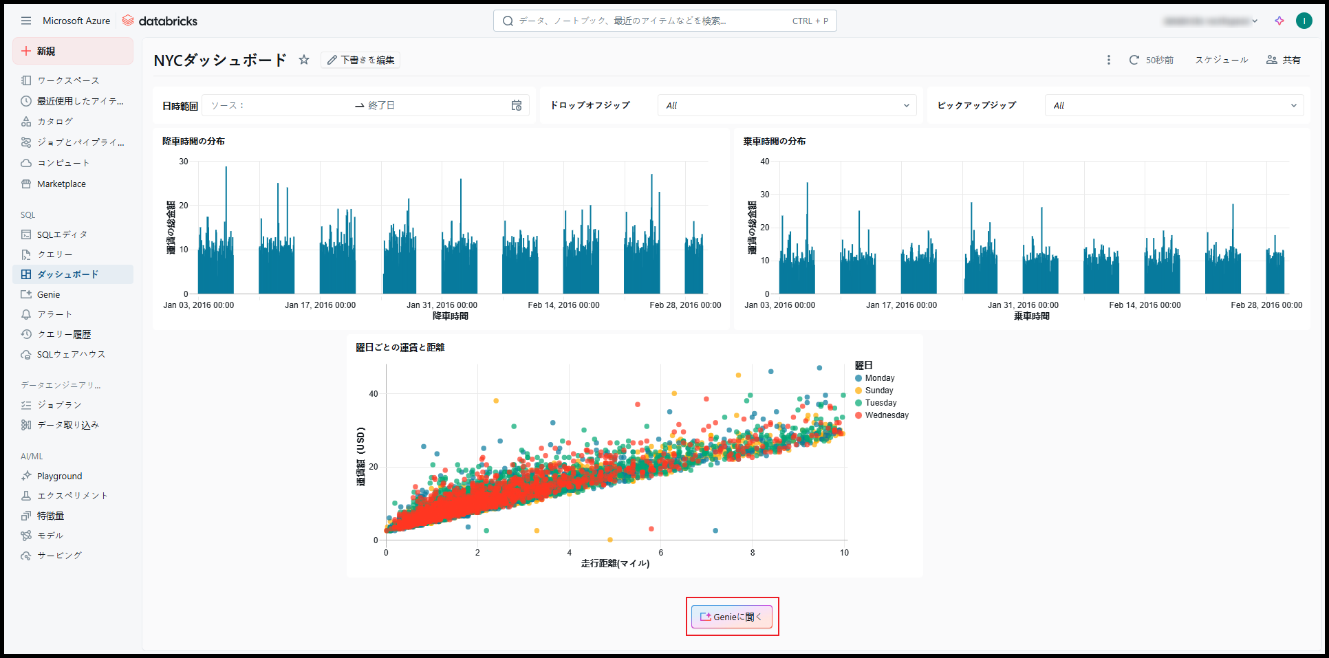Open the user avatar menu

click(1304, 21)
